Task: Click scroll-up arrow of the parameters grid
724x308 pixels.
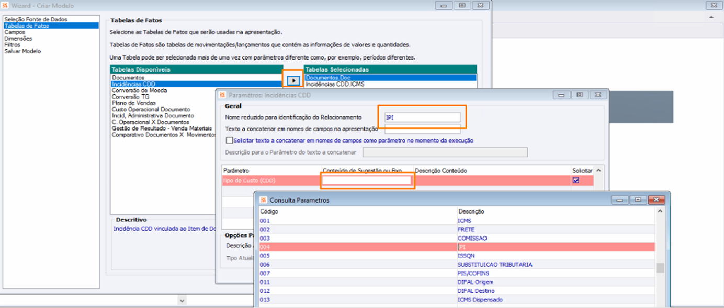Action: pos(598,170)
